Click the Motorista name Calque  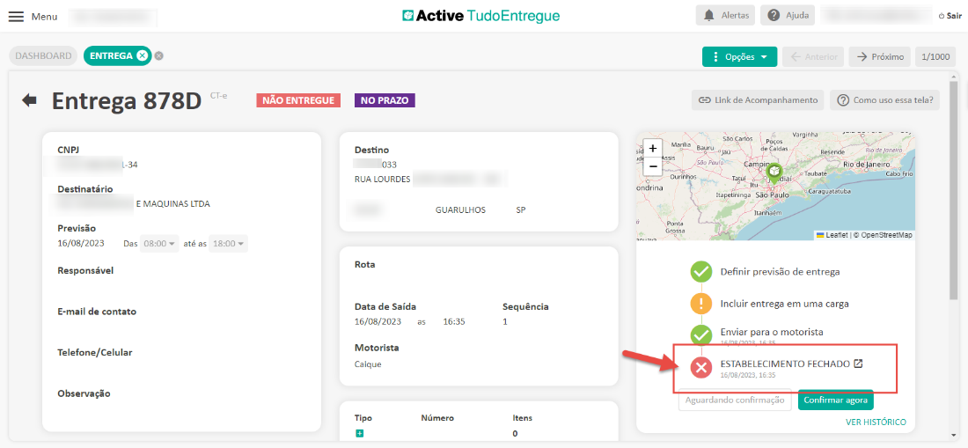point(368,364)
